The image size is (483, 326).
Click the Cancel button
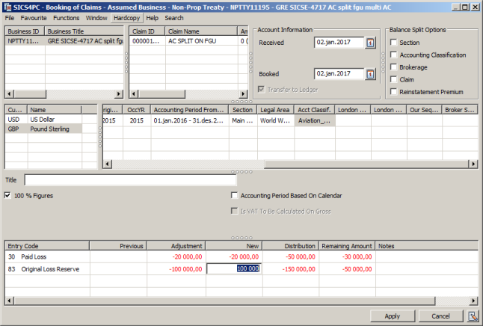point(440,316)
